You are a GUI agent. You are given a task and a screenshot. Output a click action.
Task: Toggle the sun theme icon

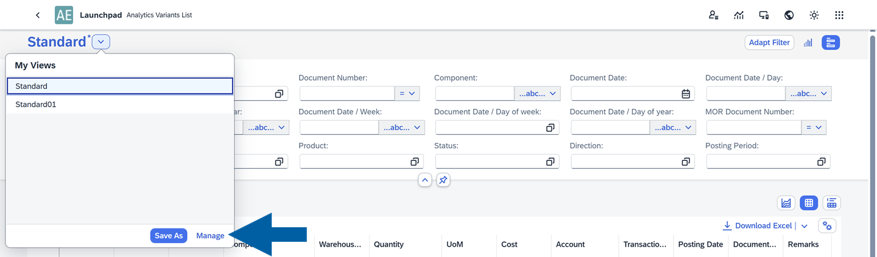(814, 15)
